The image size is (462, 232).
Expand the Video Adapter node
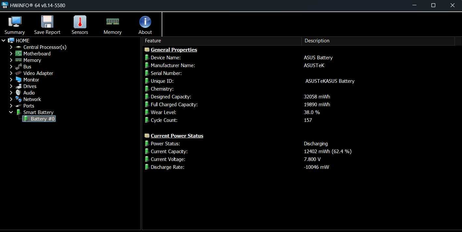point(11,73)
